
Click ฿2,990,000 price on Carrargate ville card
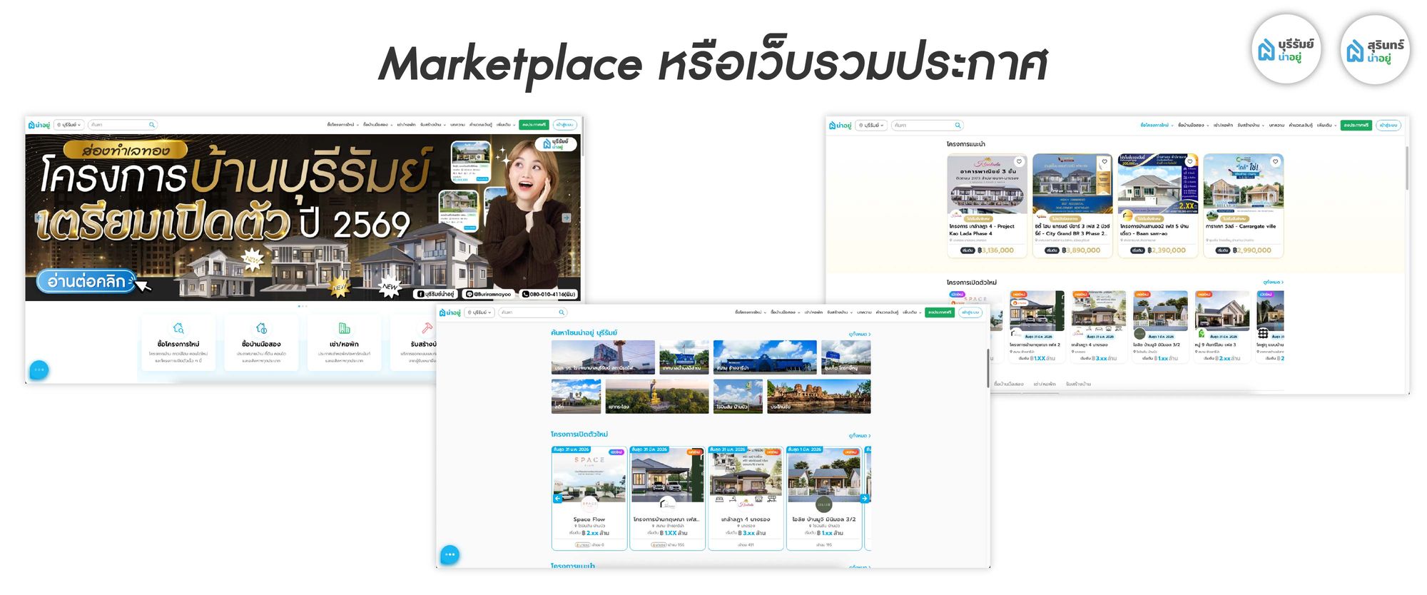[1252, 250]
